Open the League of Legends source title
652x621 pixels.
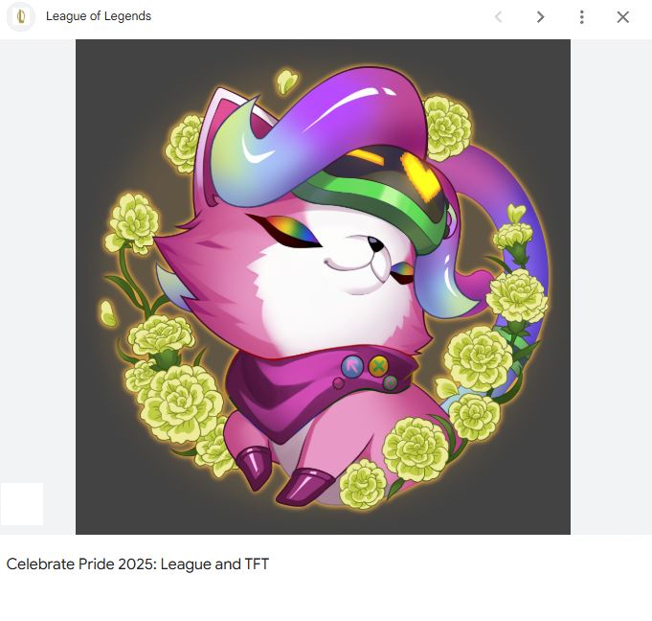click(x=99, y=16)
